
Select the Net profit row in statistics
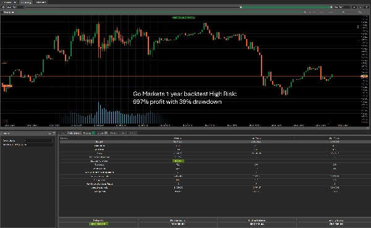215,141
